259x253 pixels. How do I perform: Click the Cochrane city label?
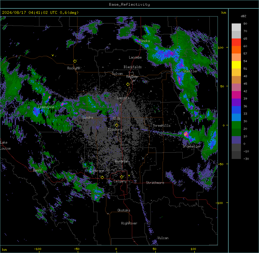point(97,171)
